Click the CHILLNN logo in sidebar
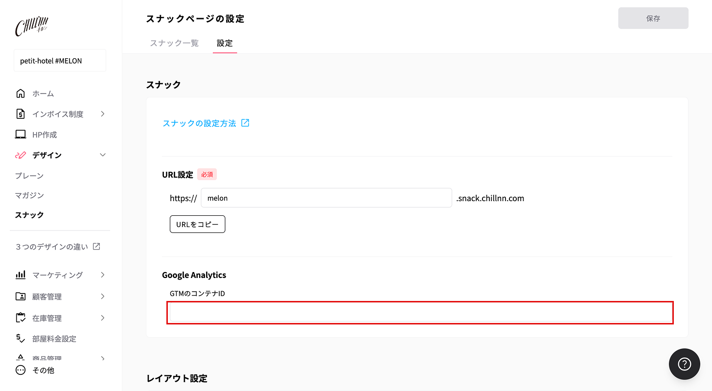This screenshot has height=391, width=712. (x=31, y=26)
